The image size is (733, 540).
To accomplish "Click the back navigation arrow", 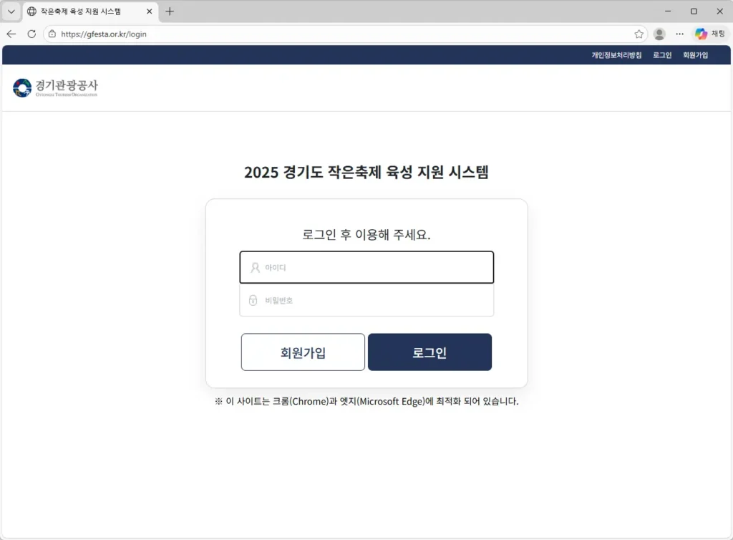I will coord(11,33).
